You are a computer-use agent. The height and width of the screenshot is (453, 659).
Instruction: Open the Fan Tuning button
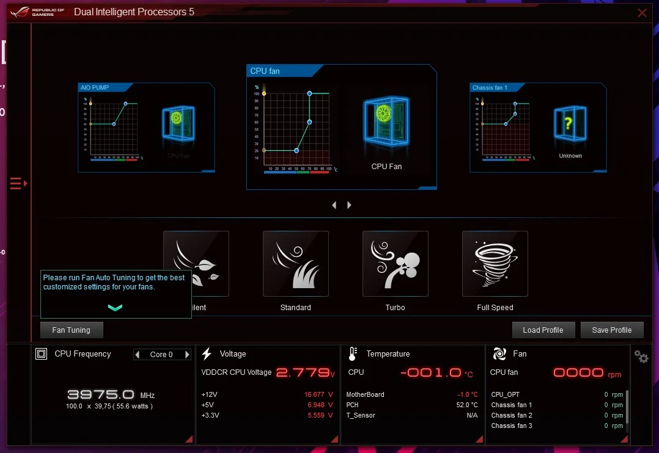coord(72,330)
